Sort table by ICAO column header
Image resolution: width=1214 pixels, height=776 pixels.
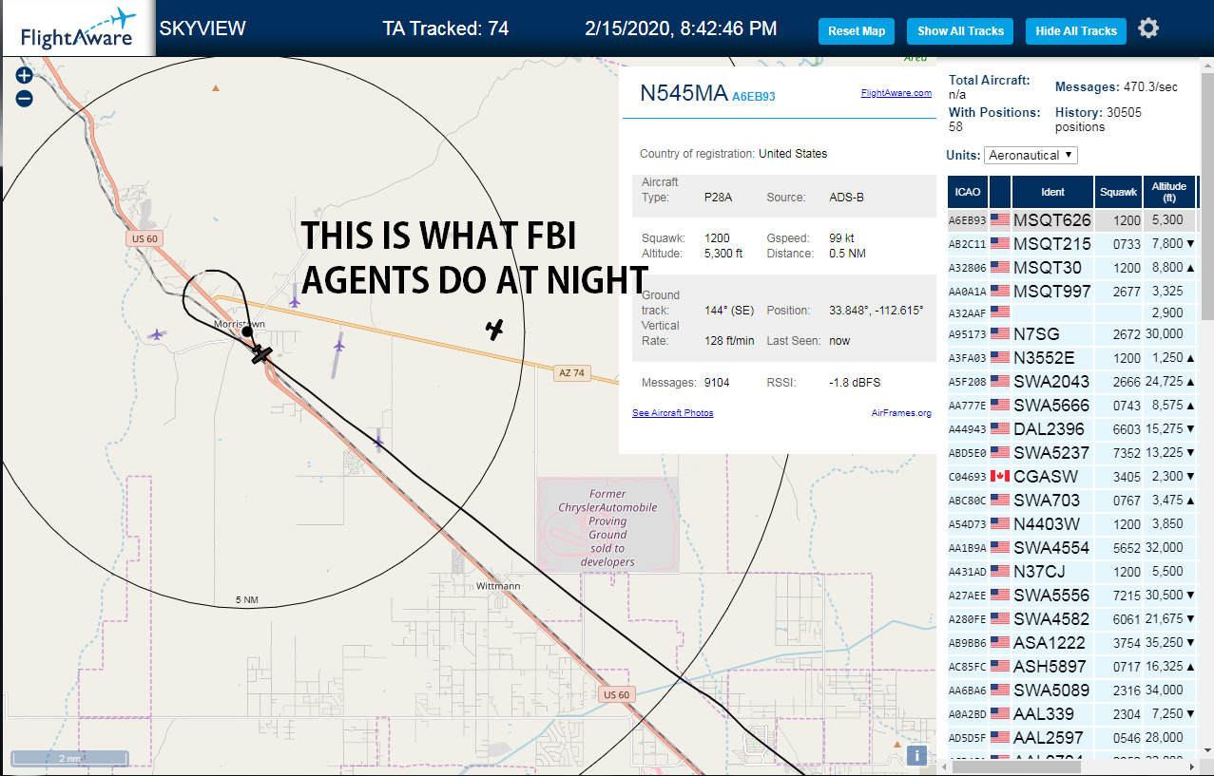click(968, 192)
